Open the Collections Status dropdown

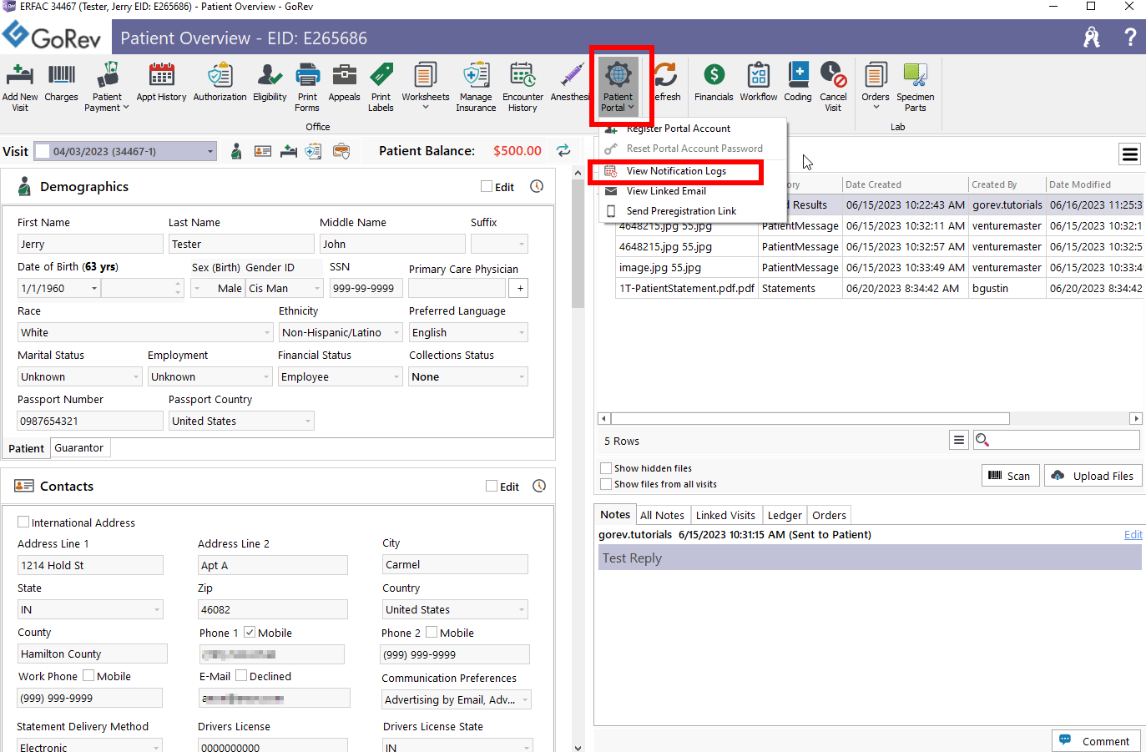pyautogui.click(x=522, y=376)
